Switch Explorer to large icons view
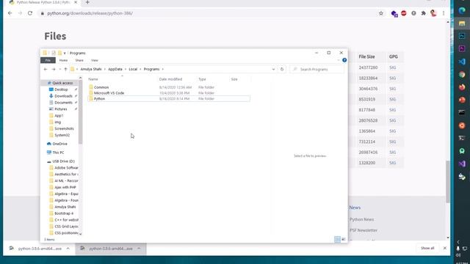 344,239
